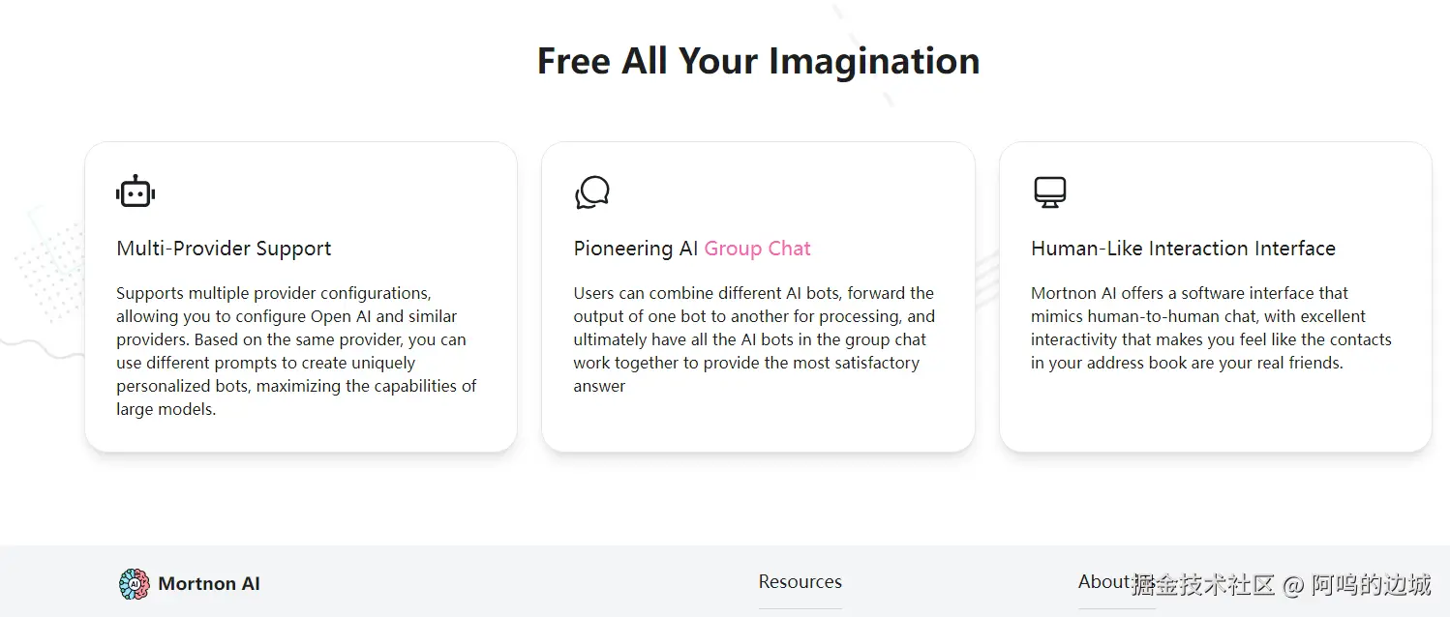Click the Mortnon AI brand name in footer
The image size is (1450, 617).
[209, 583]
